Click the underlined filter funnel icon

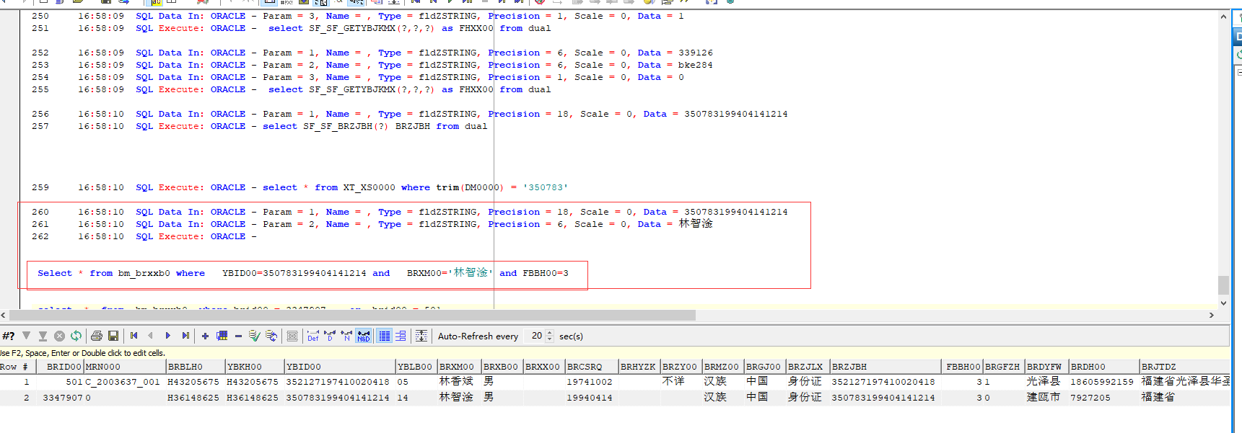43,336
